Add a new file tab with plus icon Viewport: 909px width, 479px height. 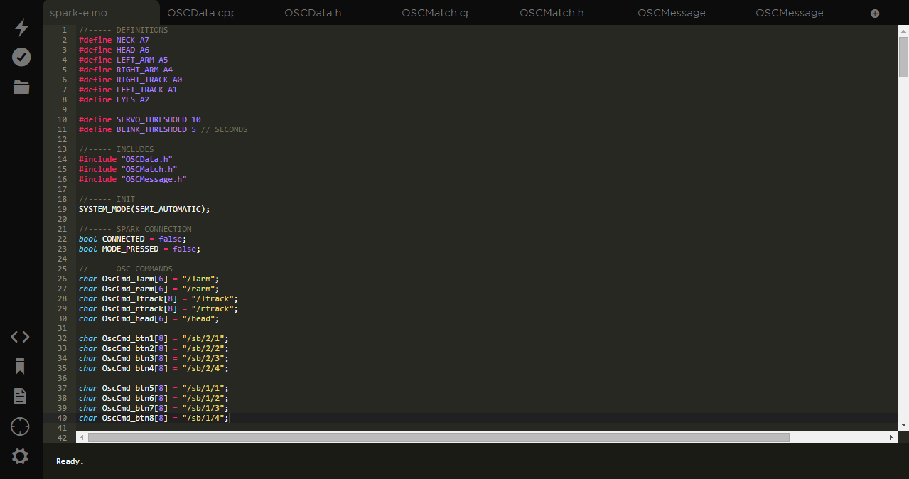pyautogui.click(x=875, y=14)
